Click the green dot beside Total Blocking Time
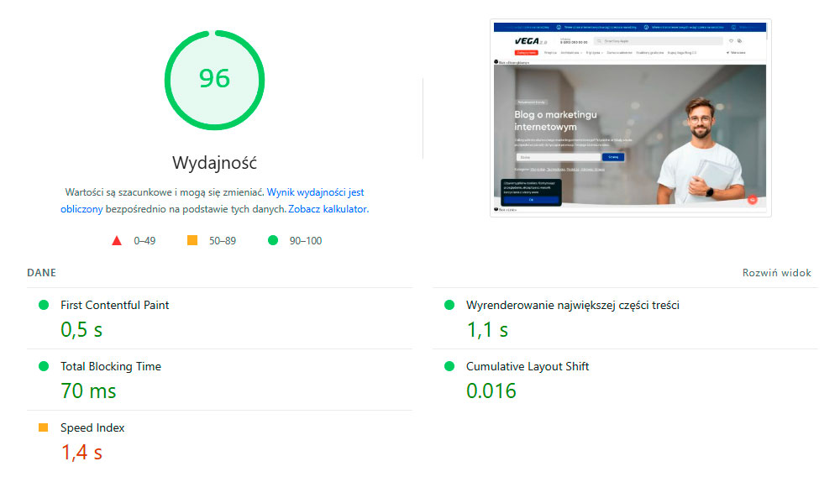Image resolution: width=840 pixels, height=477 pixels. coord(44,366)
